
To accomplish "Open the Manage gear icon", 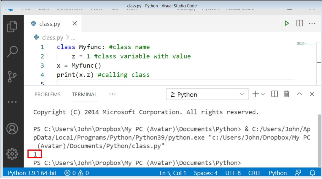I will tap(12, 154).
